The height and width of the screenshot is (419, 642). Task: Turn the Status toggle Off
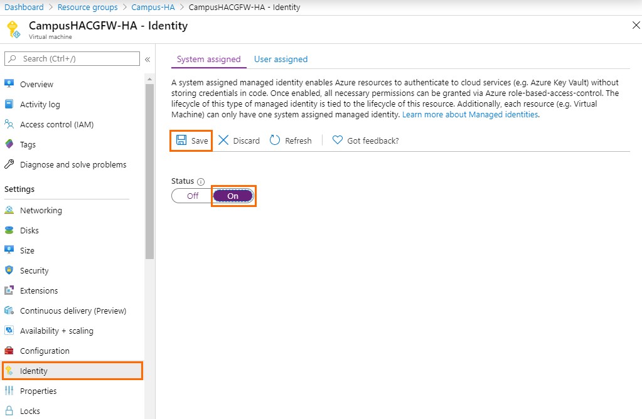tap(193, 196)
